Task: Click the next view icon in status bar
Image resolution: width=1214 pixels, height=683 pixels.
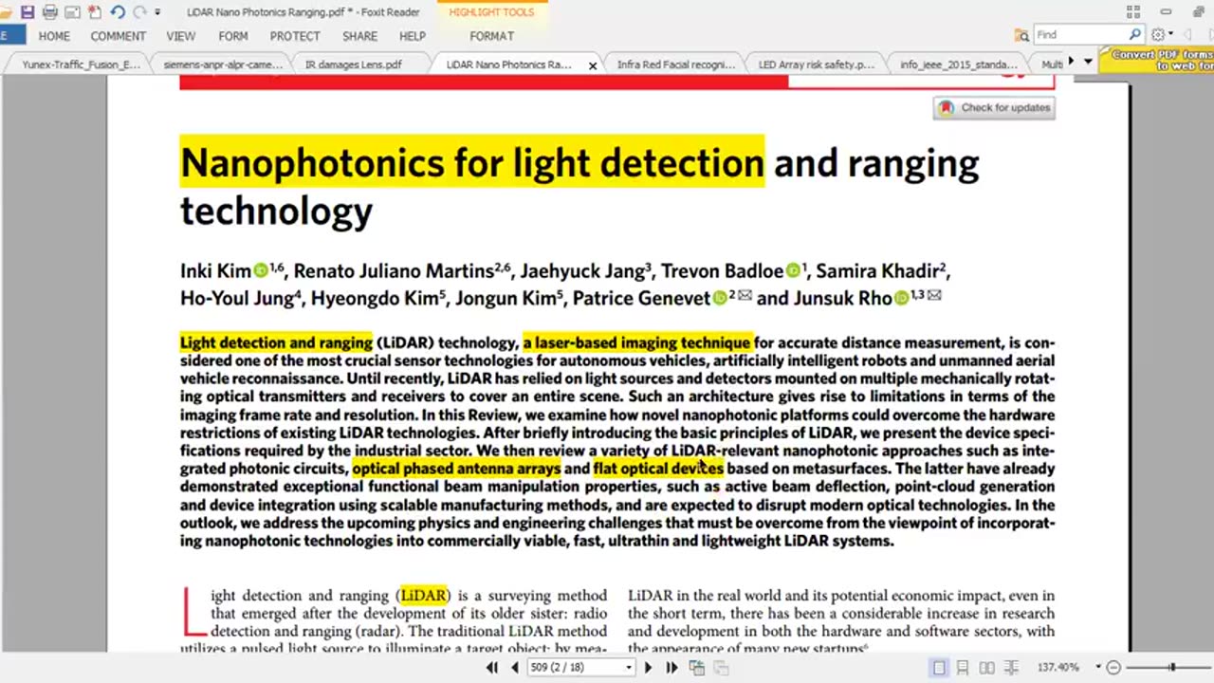Action: tap(721, 668)
